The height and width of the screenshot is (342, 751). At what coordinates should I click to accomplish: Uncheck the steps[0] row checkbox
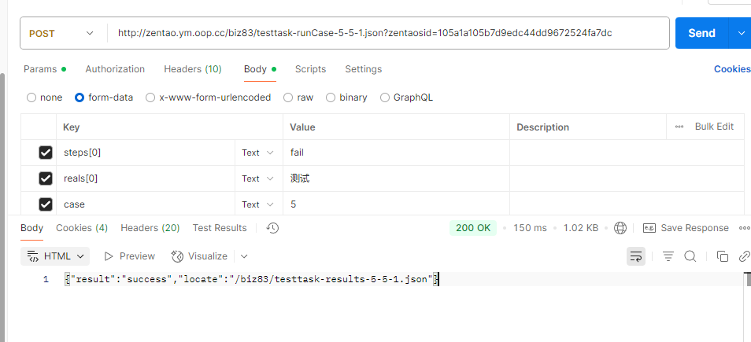pyautogui.click(x=46, y=153)
